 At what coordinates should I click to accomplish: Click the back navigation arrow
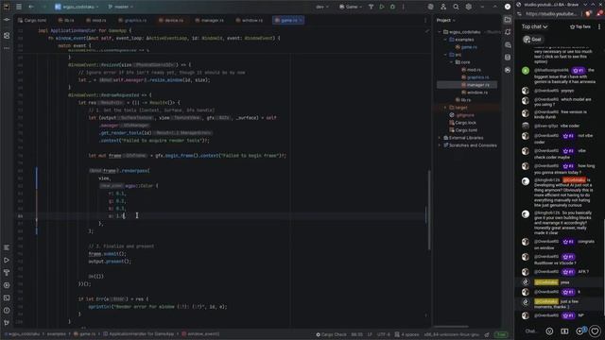pyautogui.click(x=31, y=7)
